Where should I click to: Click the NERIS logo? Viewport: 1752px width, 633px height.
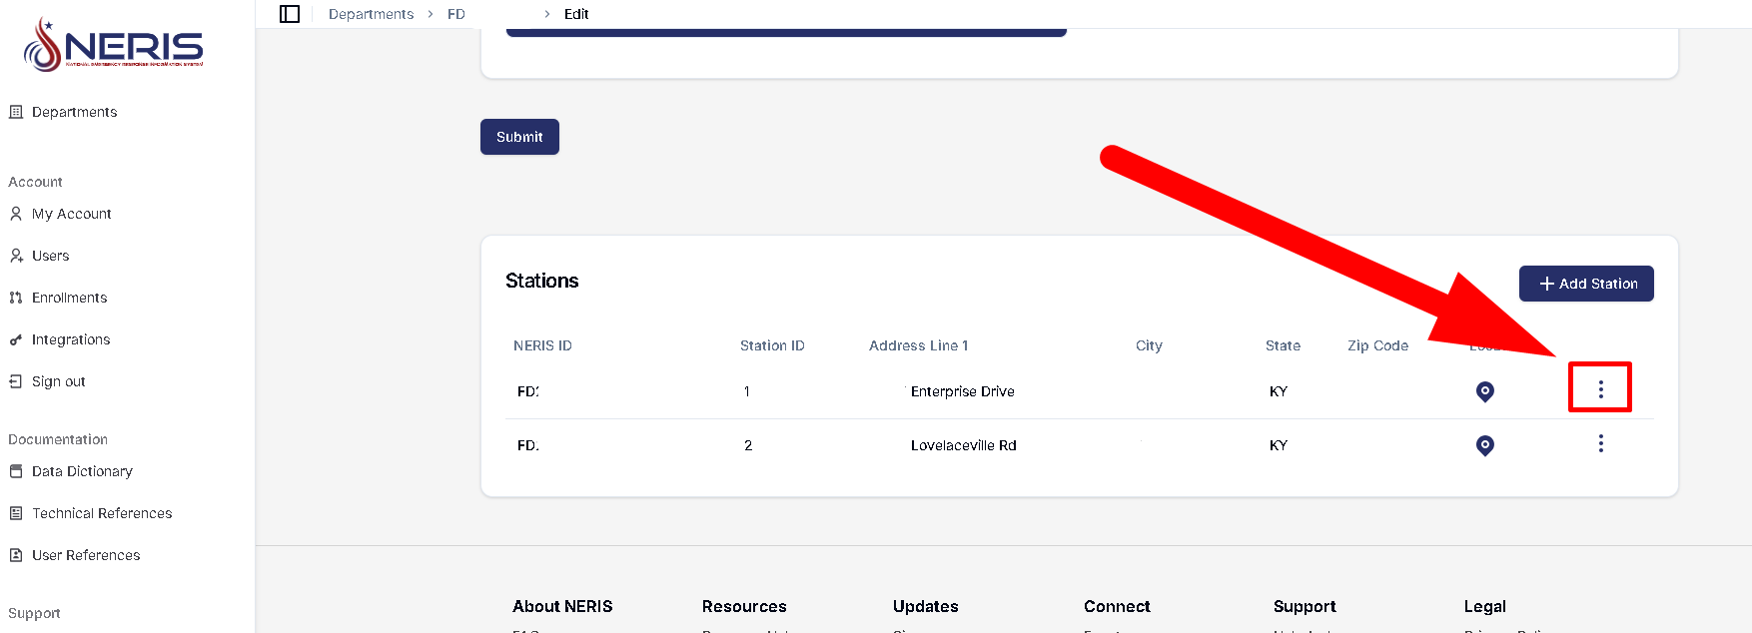point(113,45)
